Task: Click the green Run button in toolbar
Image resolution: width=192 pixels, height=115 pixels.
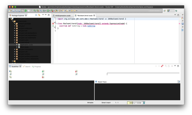Action: [48, 11]
